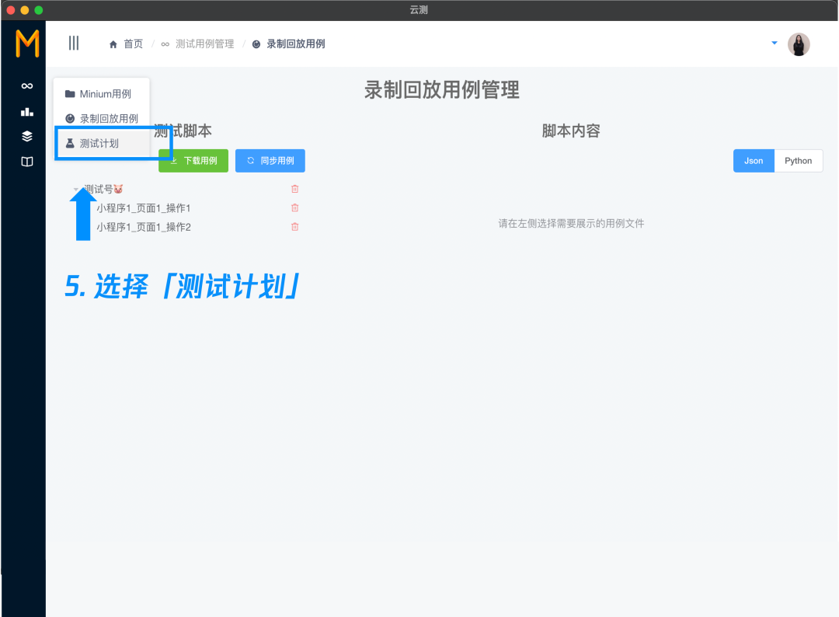This screenshot has width=839, height=617.
Task: Click the green maximize window button
Action: 39,10
